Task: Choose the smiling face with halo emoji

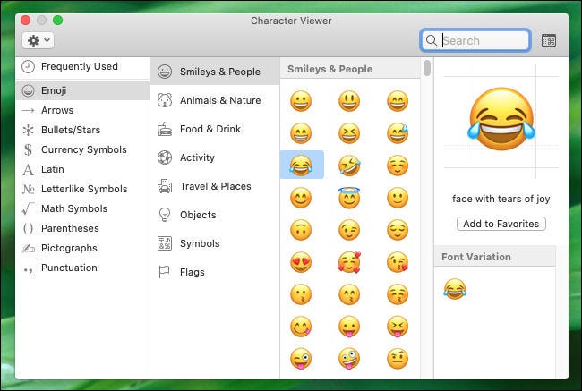Action: (x=349, y=198)
